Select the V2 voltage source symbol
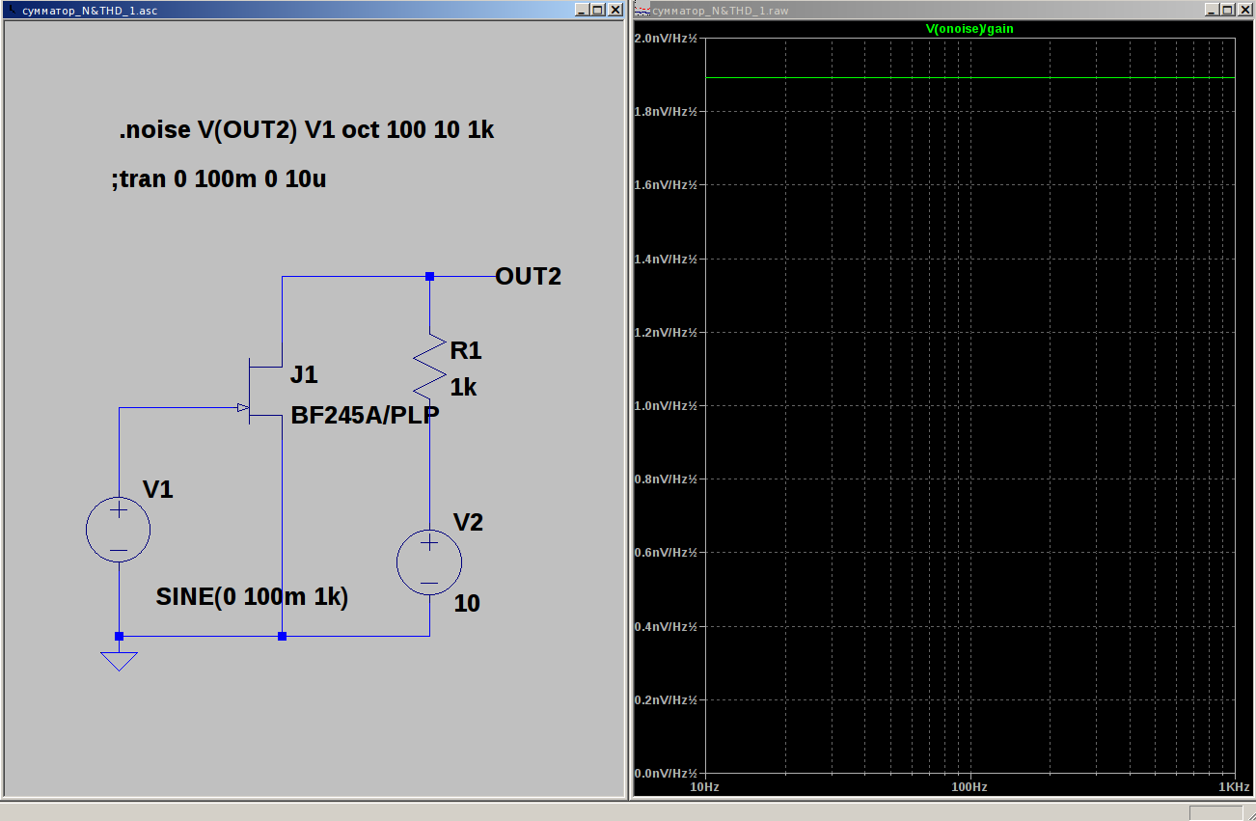 [429, 563]
